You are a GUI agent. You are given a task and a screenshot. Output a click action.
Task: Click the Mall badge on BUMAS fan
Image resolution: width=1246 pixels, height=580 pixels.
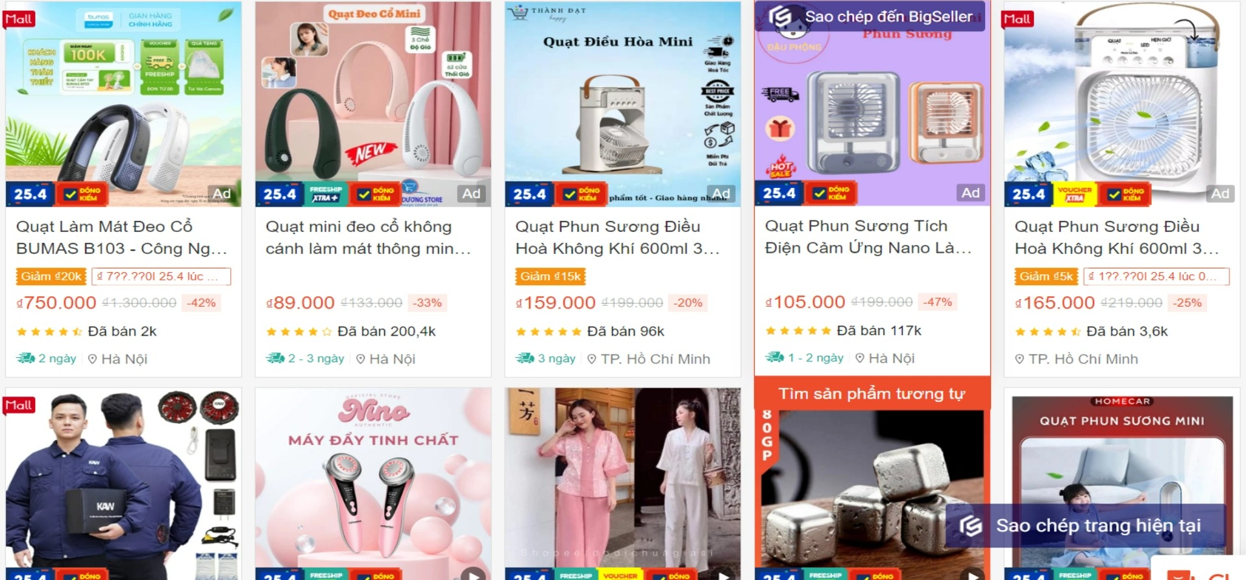coord(19,19)
